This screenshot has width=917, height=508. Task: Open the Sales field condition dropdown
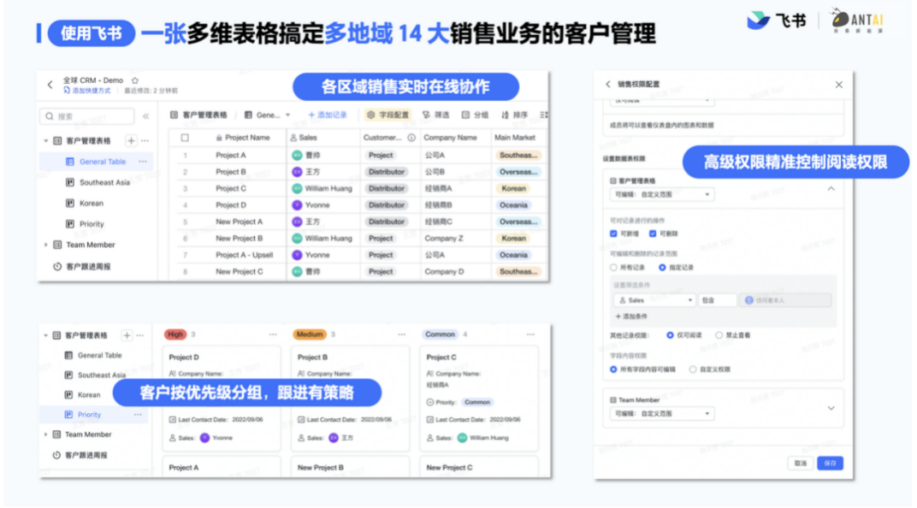(x=654, y=300)
